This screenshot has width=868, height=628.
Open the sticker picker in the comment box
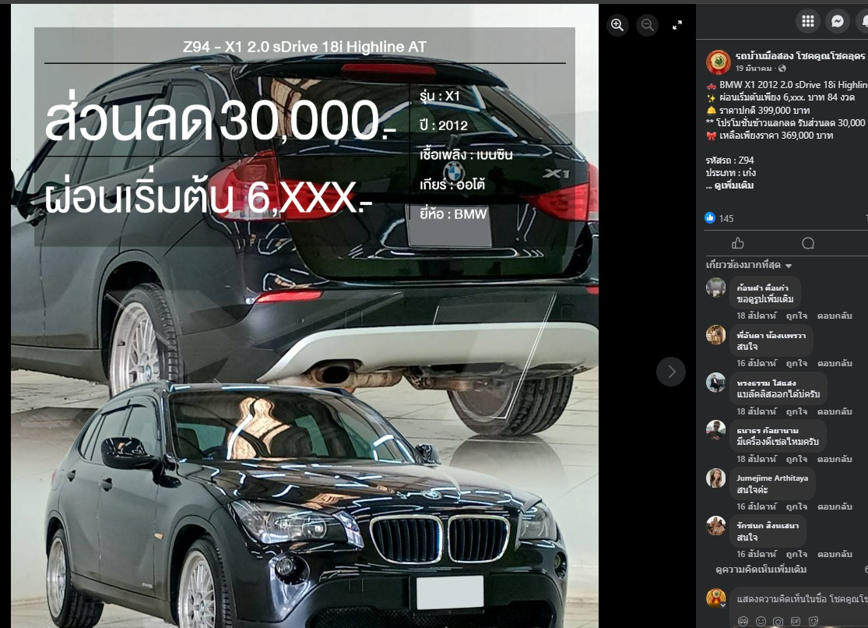[814, 621]
